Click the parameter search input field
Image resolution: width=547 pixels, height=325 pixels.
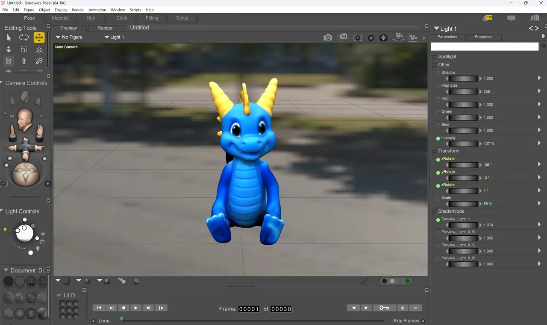click(x=485, y=47)
